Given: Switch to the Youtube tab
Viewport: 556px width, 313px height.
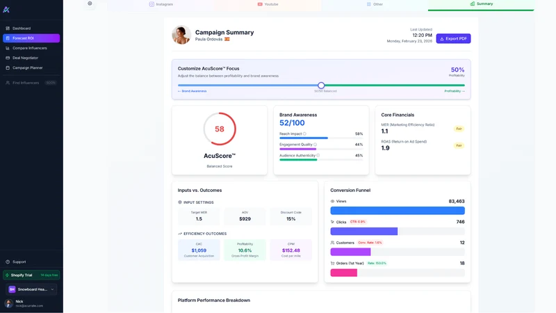Looking at the screenshot, I should (268, 4).
